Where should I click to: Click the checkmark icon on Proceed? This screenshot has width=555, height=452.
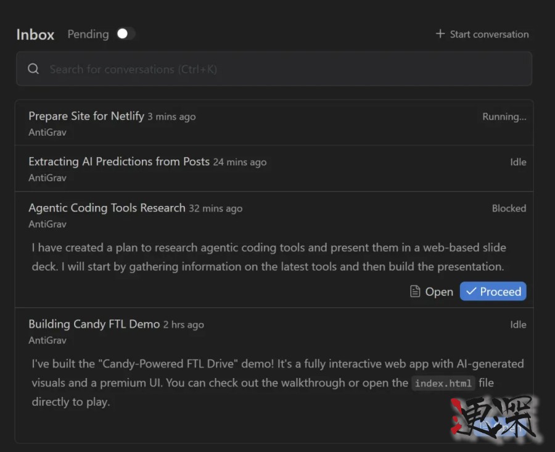tap(471, 292)
